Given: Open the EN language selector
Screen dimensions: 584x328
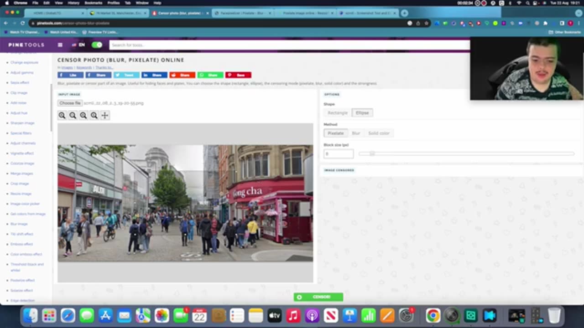Looking at the screenshot, I should (x=78, y=45).
